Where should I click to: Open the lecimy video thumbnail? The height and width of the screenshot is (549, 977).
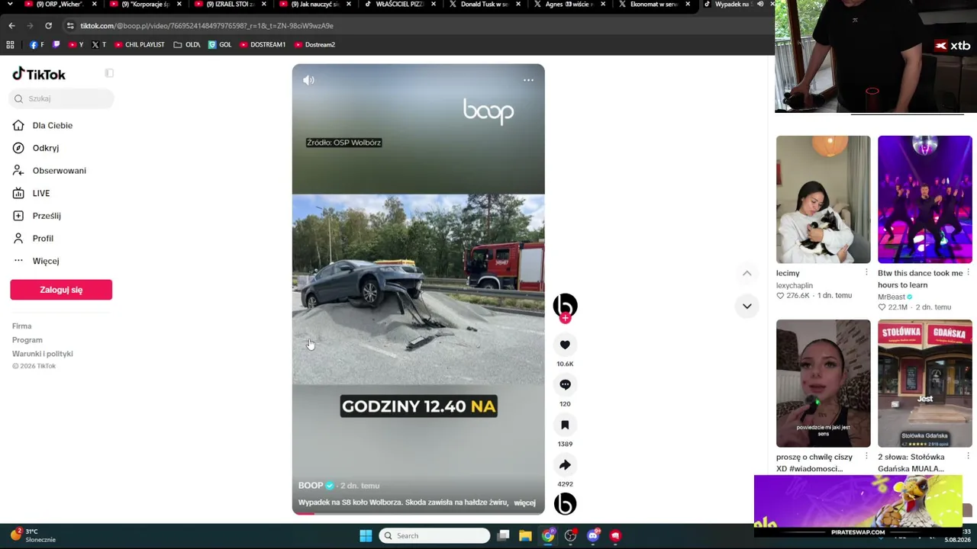tap(823, 200)
